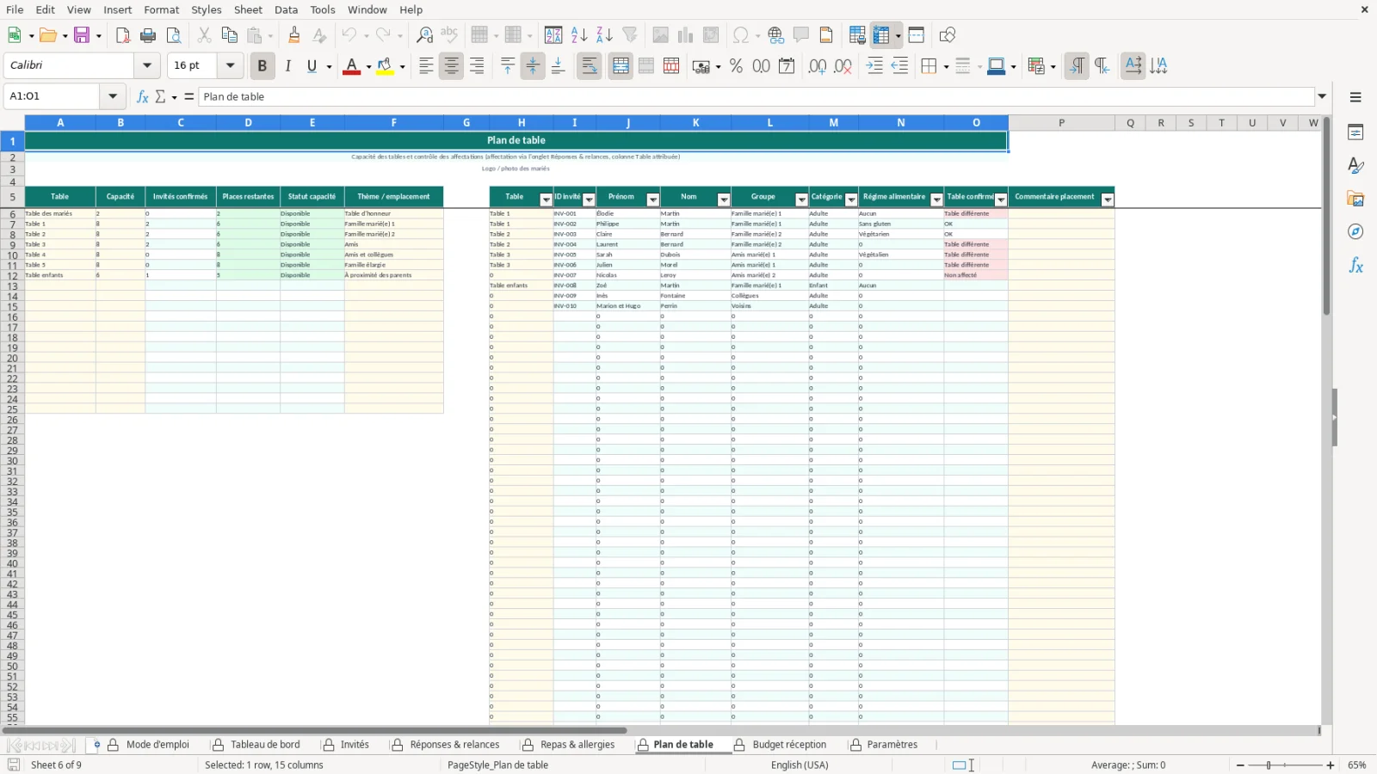Open the Sidebar Styles panel
Image resolution: width=1377 pixels, height=774 pixels.
coord(1355,165)
